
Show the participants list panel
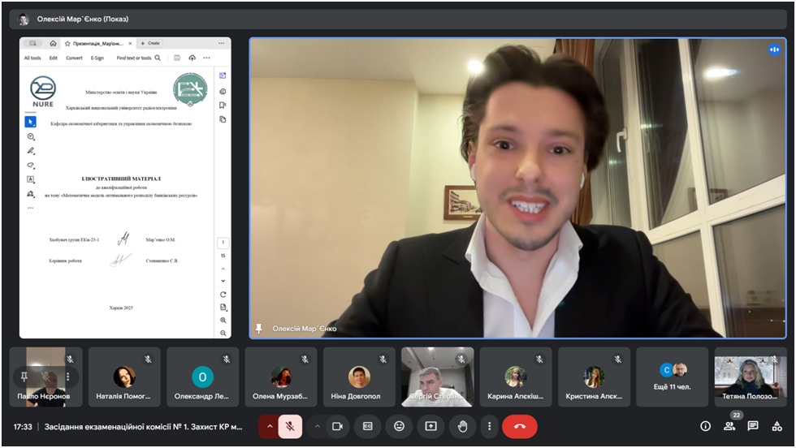tap(729, 426)
